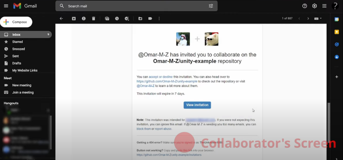Open the Gmail main menu hamburger
This screenshot has width=343, height=160.
[6, 6]
